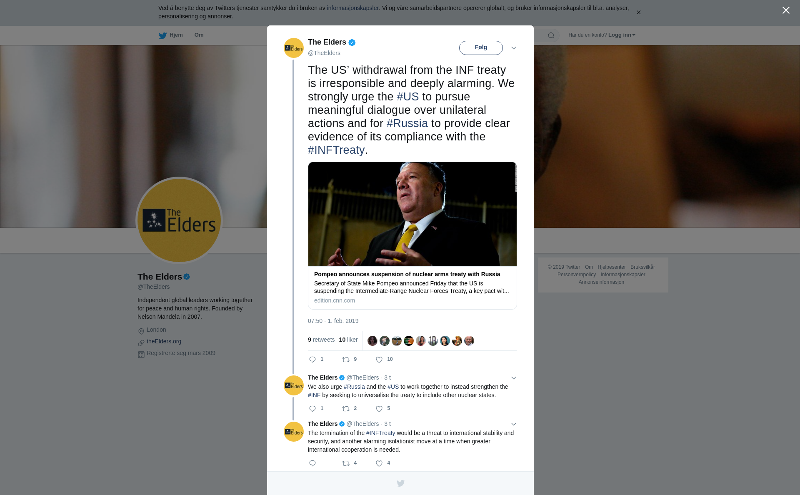Click the reply icon on the main tweet
The width and height of the screenshot is (800, 495).
[x=312, y=360]
